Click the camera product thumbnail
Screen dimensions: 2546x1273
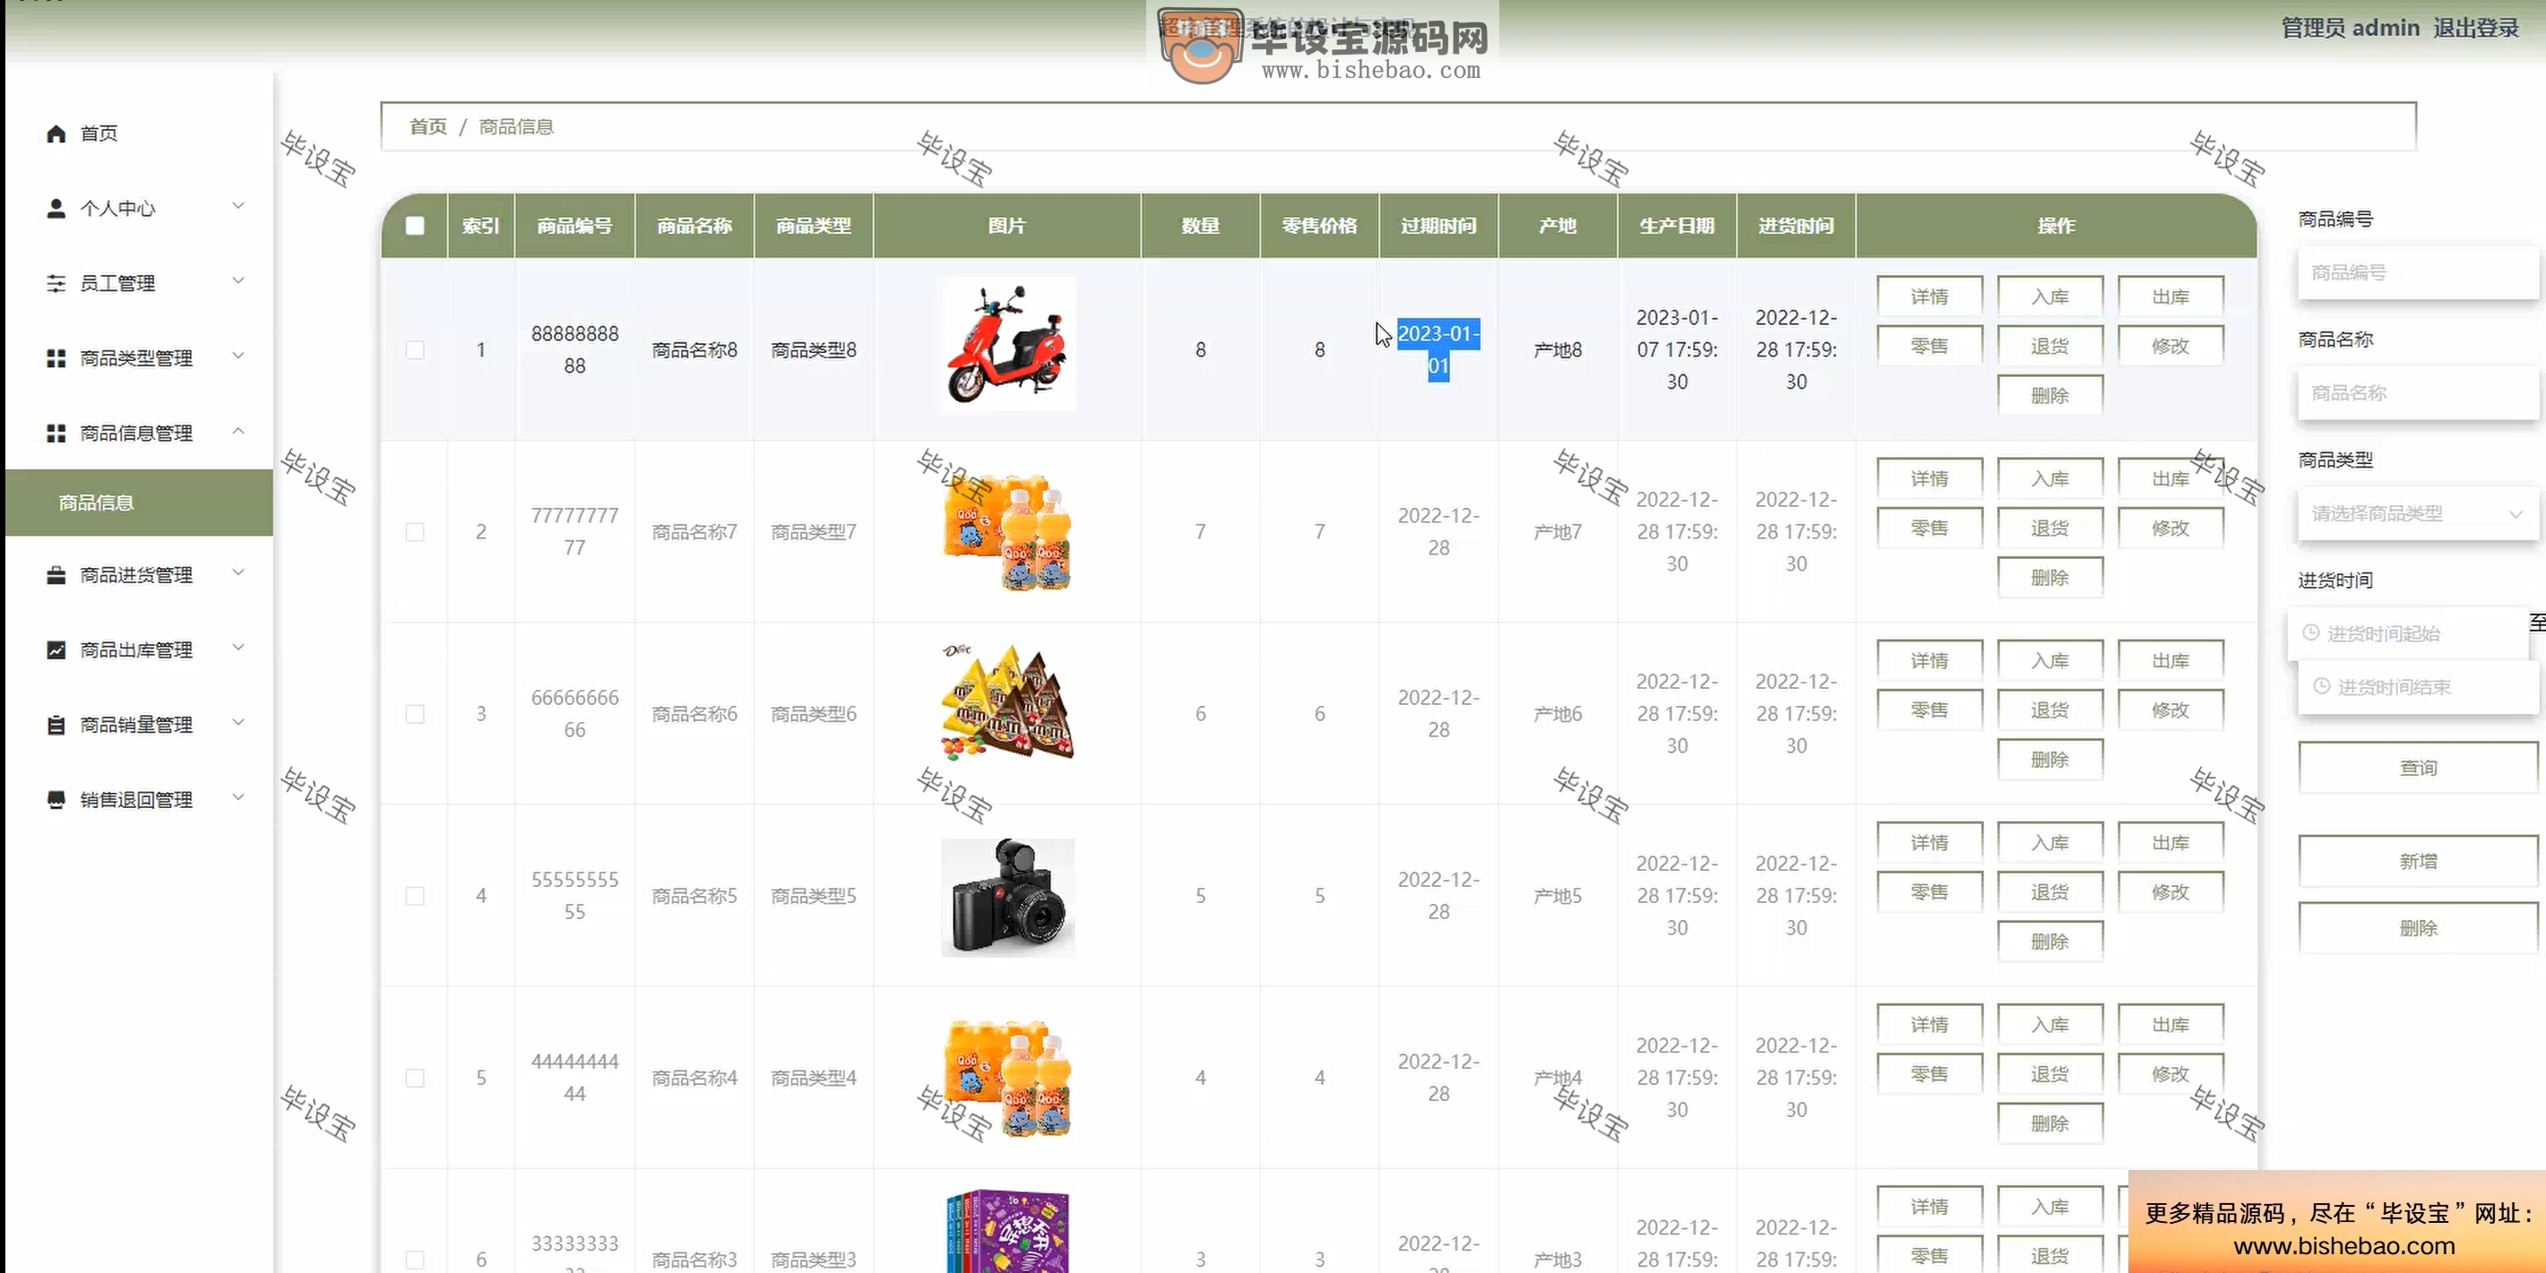point(1007,898)
